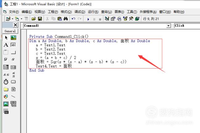Select the OLE container tool
The width and height of the screenshot is (200, 133).
(6, 111)
